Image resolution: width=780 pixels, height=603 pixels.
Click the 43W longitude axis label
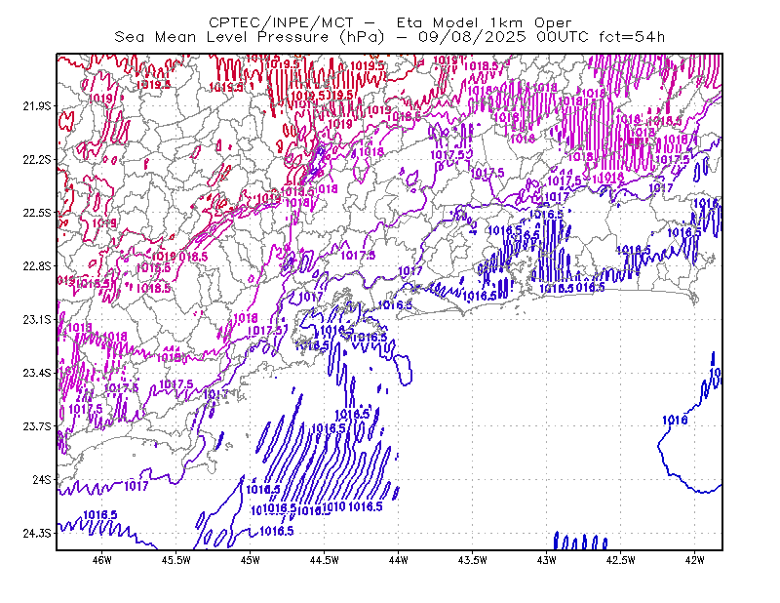click(547, 560)
